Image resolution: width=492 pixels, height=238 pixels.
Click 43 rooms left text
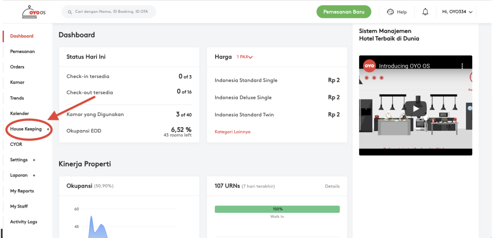[x=178, y=135]
